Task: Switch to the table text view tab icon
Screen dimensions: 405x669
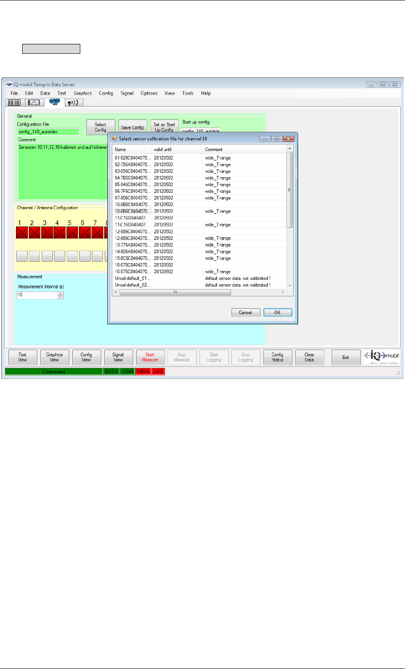Action: [x=14, y=102]
